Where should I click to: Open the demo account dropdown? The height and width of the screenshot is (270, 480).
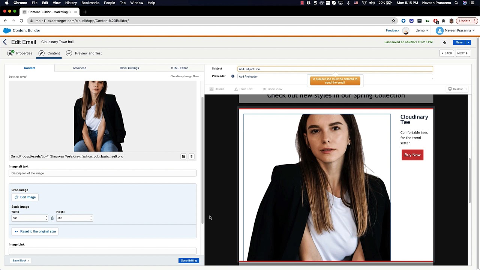click(422, 30)
